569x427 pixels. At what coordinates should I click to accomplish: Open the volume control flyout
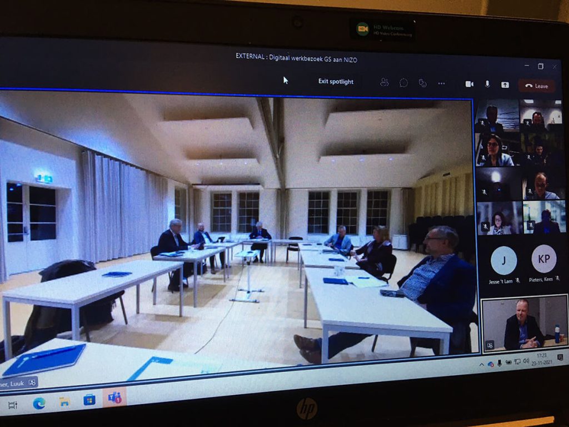pyautogui.click(x=525, y=361)
